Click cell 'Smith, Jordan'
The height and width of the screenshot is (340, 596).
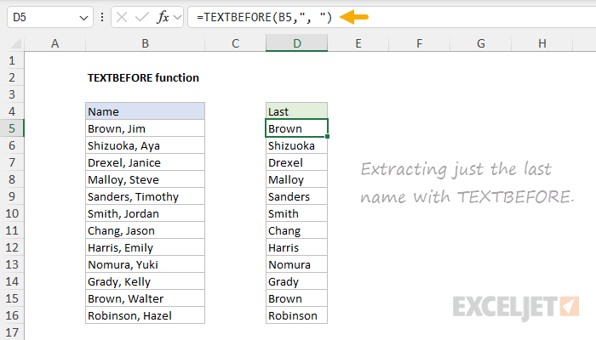point(146,213)
